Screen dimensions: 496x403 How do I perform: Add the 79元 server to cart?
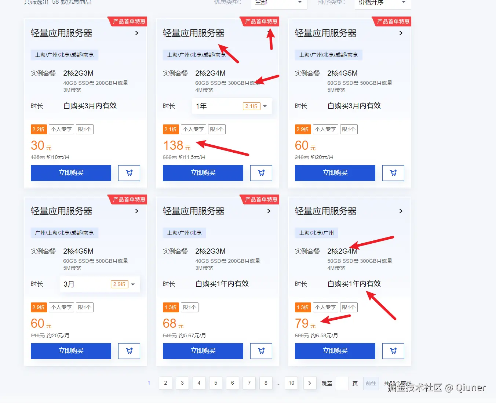(393, 351)
